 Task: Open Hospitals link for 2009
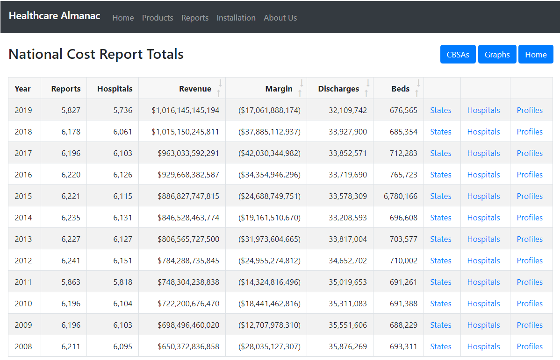tap(483, 325)
